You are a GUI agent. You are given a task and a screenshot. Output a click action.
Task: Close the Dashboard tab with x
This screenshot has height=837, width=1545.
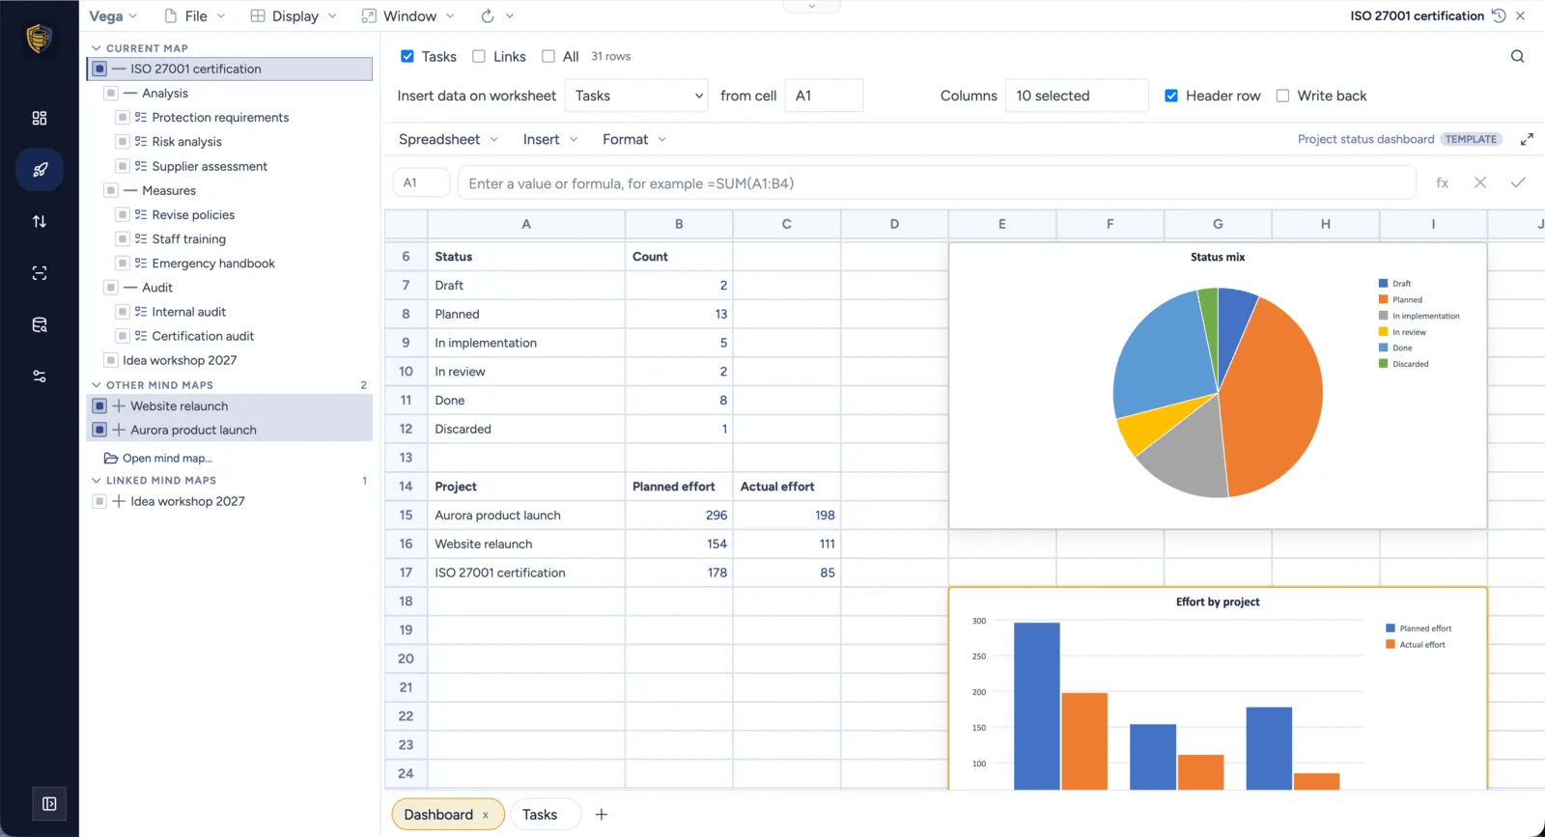point(486,815)
